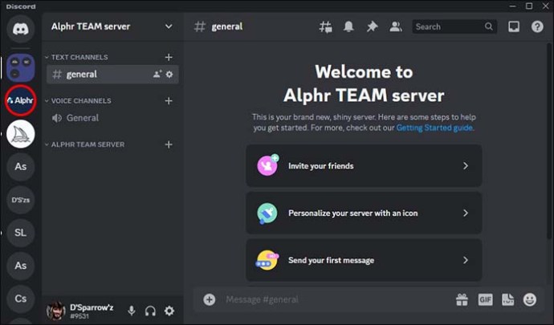The height and width of the screenshot is (325, 554).
Task: Open the inbox icon
Action: [514, 26]
